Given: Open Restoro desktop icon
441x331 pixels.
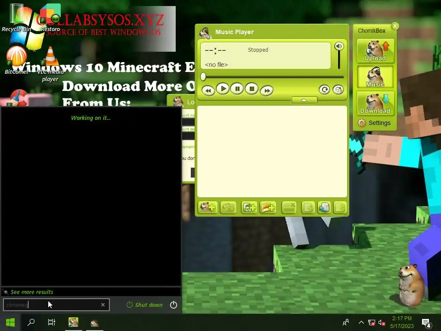Looking at the screenshot, I should pyautogui.click(x=50, y=17).
